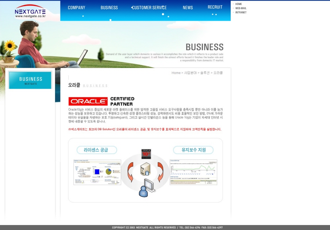Viewport: 330px width, 230px height.
Task: Open the BUSINESS menu in top navigation
Action: 109,8
